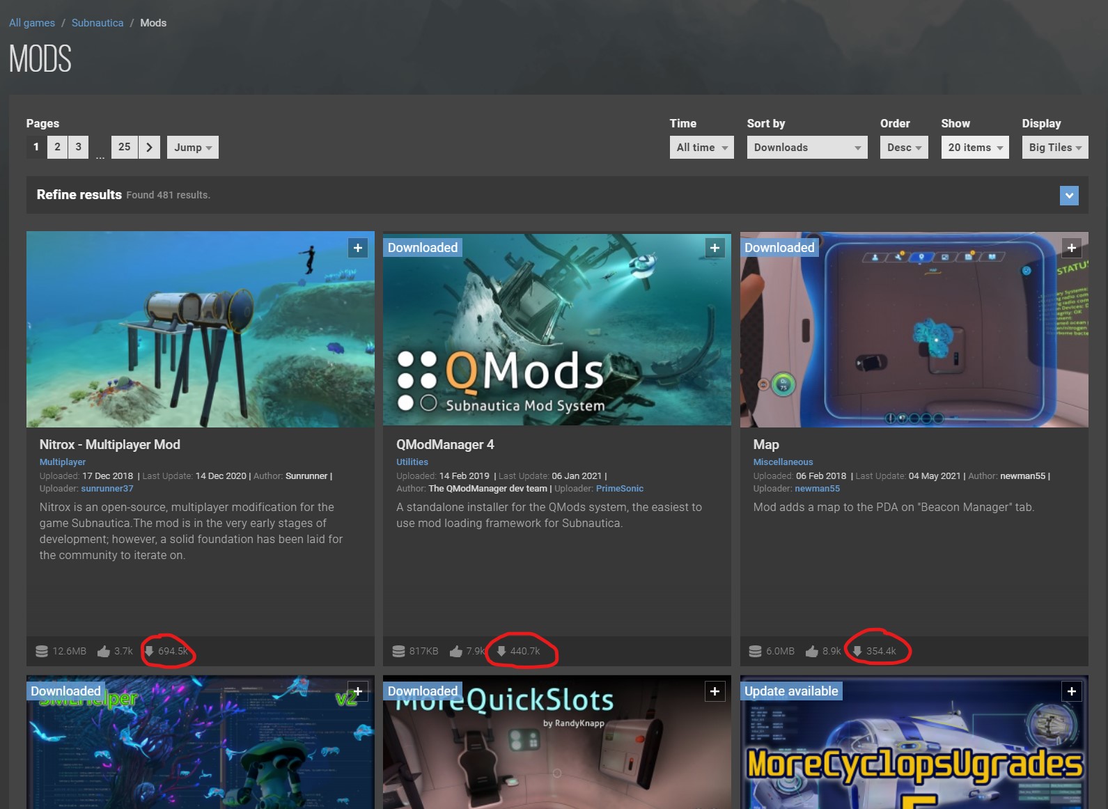Click file size icon on Nitrox tile
The width and height of the screenshot is (1108, 809).
(42, 651)
